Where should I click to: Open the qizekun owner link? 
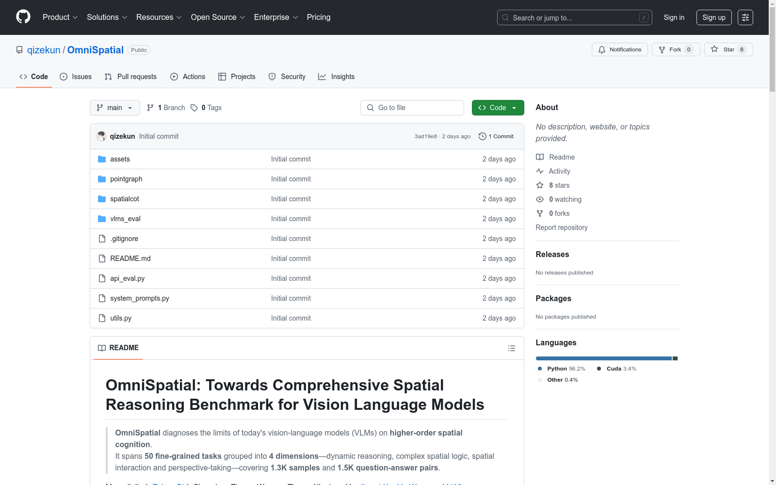[x=44, y=50]
